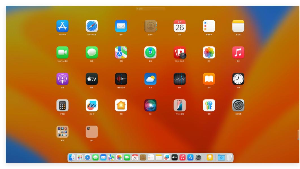
Task: Open the Clock app
Action: pyautogui.click(x=238, y=79)
